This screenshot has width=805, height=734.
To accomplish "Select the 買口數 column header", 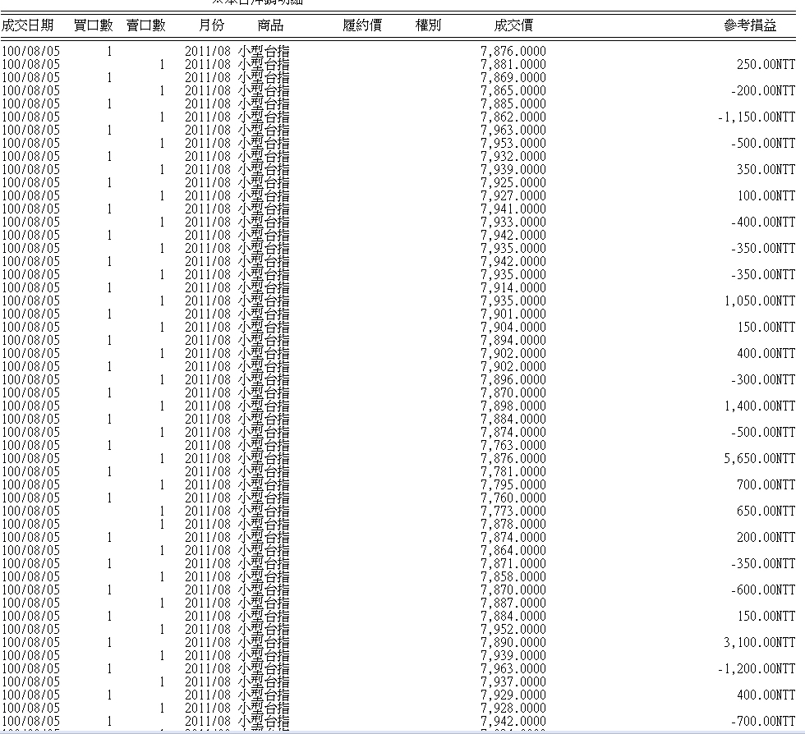I will (94, 25).
